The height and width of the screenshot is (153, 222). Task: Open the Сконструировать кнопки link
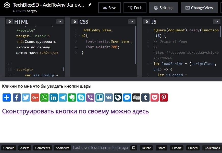pyautogui.click(x=76, y=111)
